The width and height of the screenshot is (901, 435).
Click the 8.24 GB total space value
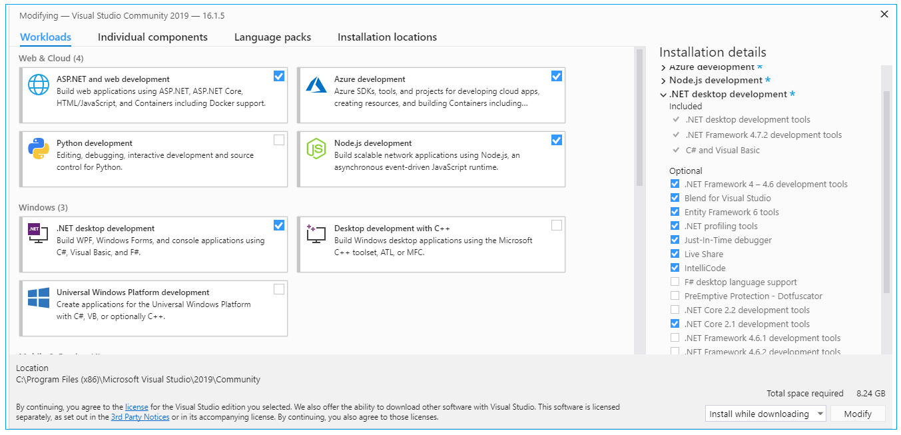point(870,394)
